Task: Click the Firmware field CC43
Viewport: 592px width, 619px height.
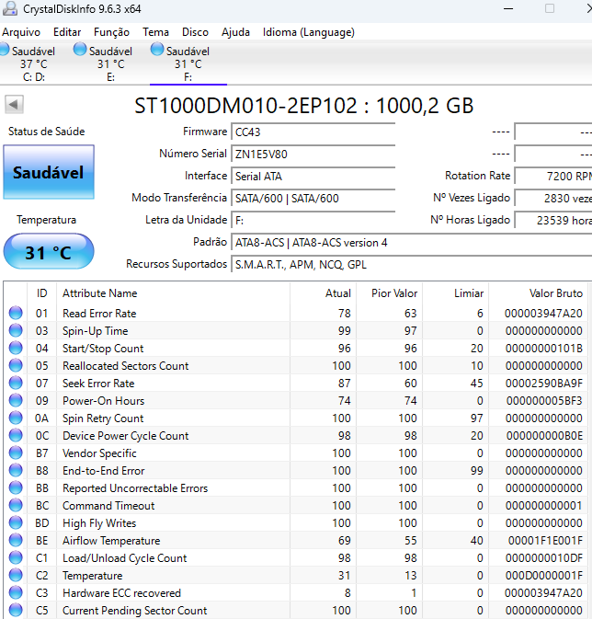Action: pos(313,132)
